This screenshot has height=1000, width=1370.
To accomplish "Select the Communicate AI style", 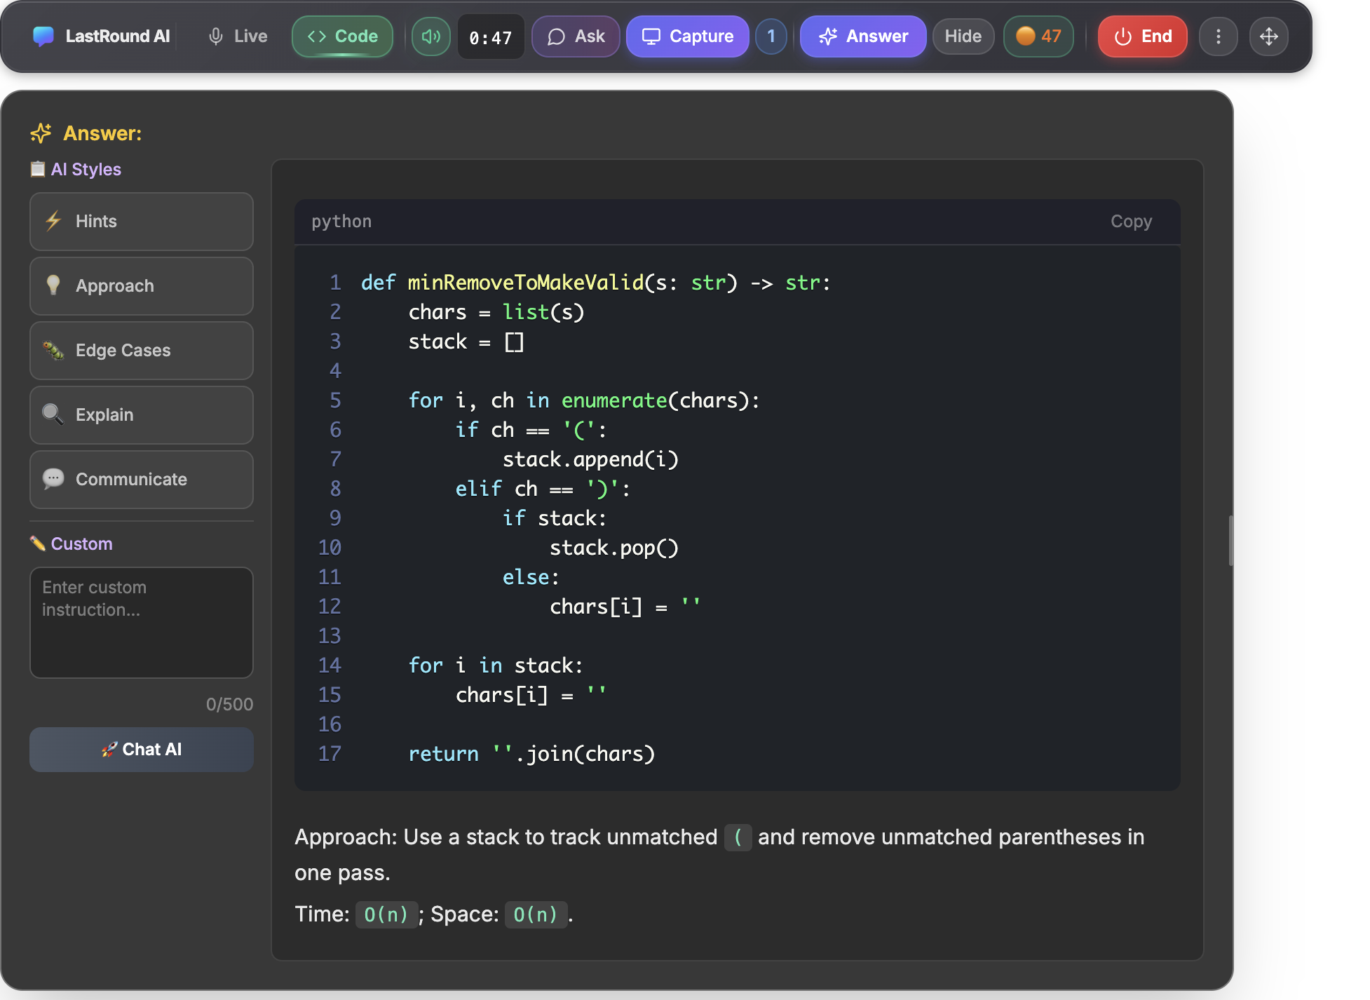I will coord(142,480).
